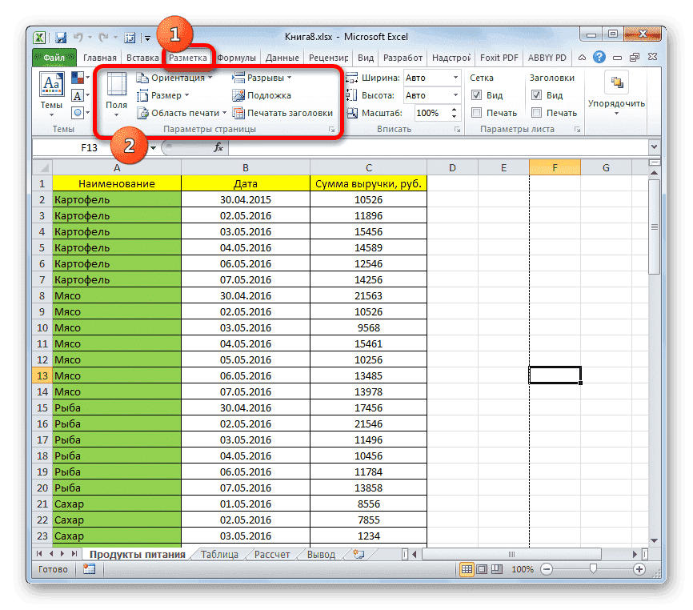Open the Темы themes button
The width and height of the screenshot is (693, 610).
(52, 93)
